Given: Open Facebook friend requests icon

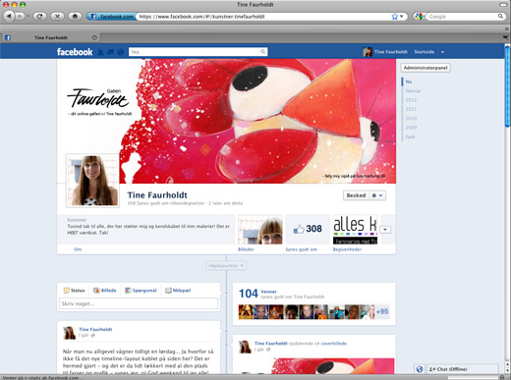Looking at the screenshot, I should [100, 52].
